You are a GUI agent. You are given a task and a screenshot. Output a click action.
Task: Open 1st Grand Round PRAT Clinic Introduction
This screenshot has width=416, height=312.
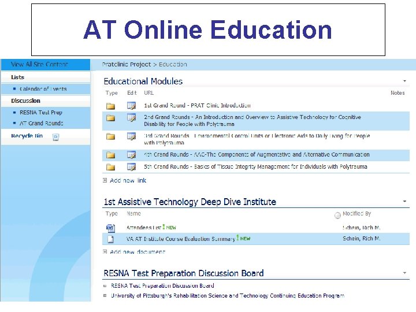(197, 106)
